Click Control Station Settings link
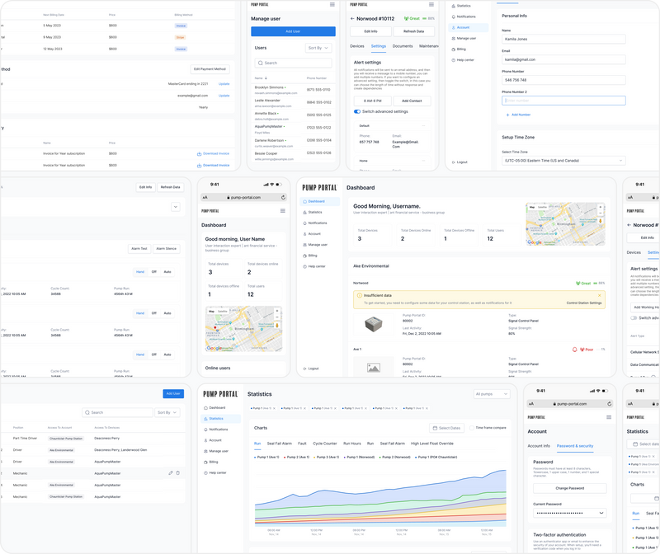660x554 pixels. 584,303
